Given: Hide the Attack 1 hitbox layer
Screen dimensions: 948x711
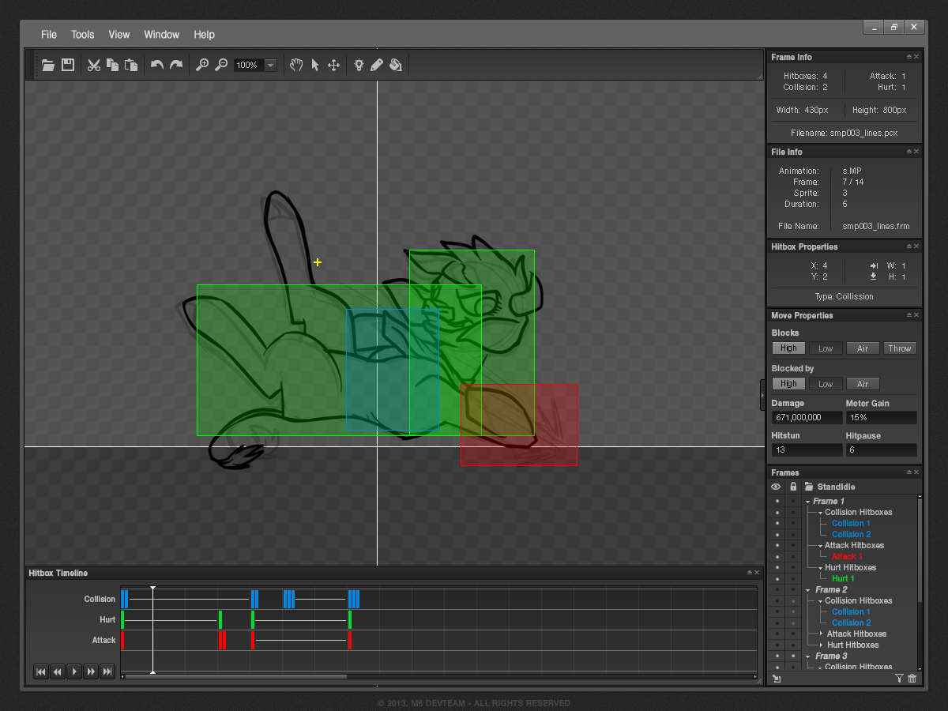Looking at the screenshot, I should point(777,556).
